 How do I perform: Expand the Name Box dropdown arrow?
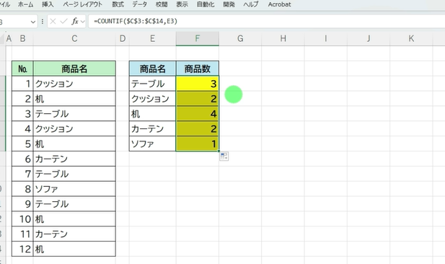(x=33, y=22)
